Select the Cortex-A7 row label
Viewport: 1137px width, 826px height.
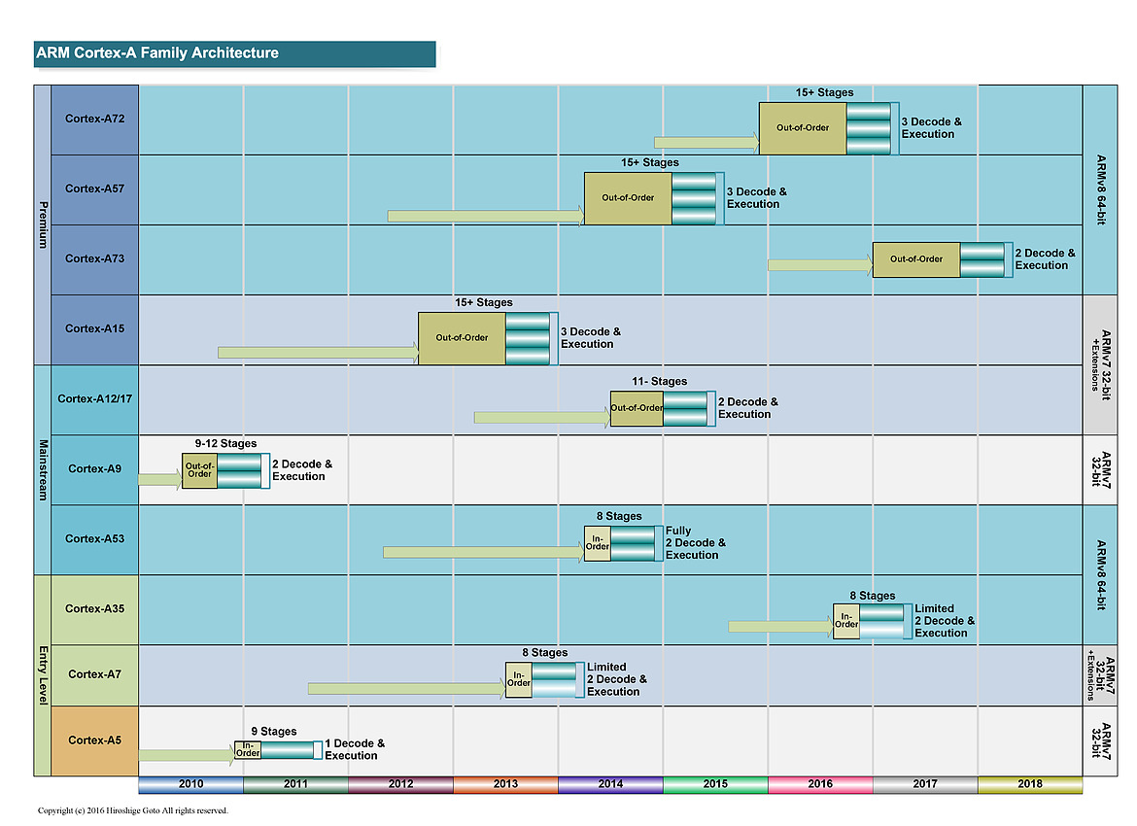[95, 674]
